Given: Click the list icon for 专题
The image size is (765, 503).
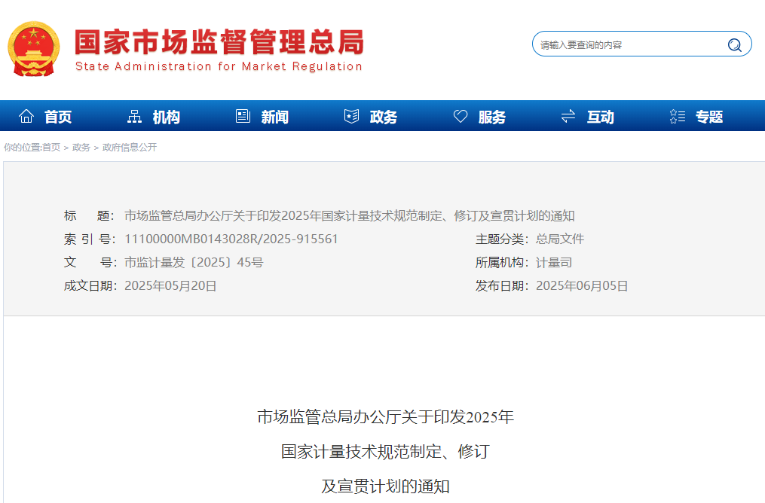Looking at the screenshot, I should [x=677, y=116].
